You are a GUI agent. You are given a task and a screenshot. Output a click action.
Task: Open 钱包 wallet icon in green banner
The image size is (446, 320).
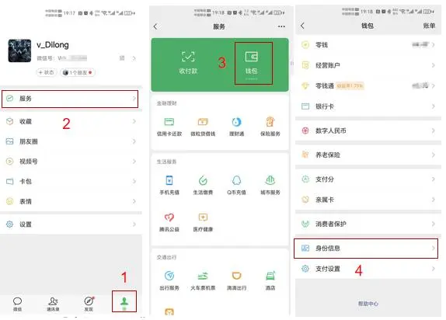252,57
